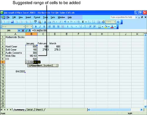
Task: Open the Format menu
Action: coord(37,17)
